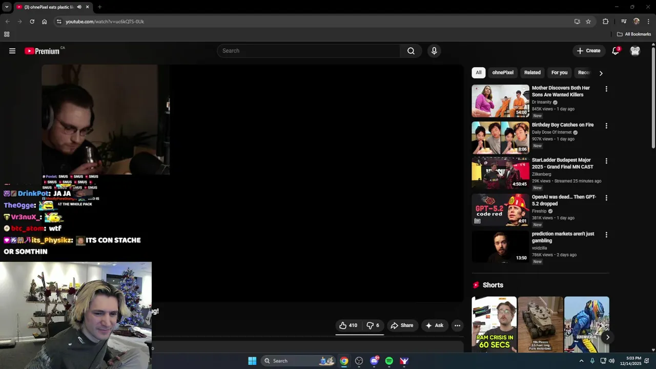Click the YouTube search magnifier button
The width and height of the screenshot is (656, 369).
411,51
